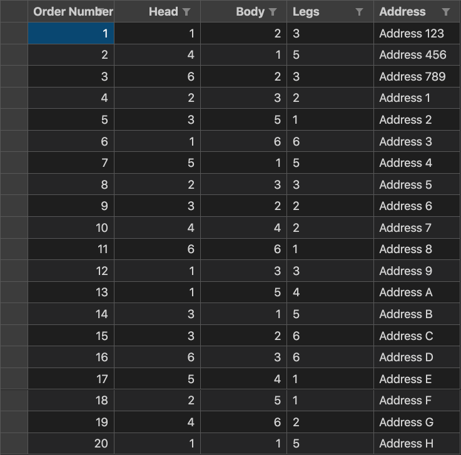Open the Address column filter icon
Viewport: 461px width, 455px height.
[446, 12]
